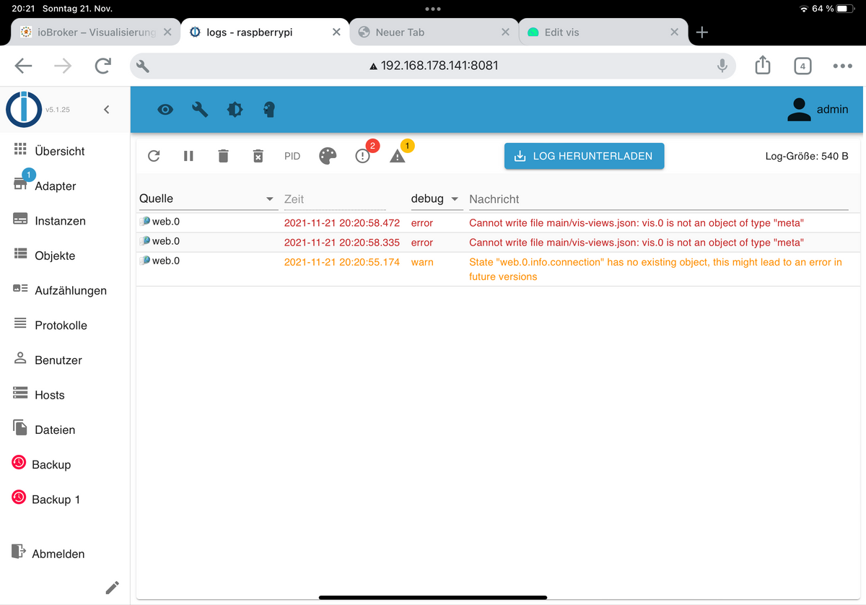This screenshot has width=866, height=605.
Task: Clear the log with trash icon
Action: [x=224, y=156]
